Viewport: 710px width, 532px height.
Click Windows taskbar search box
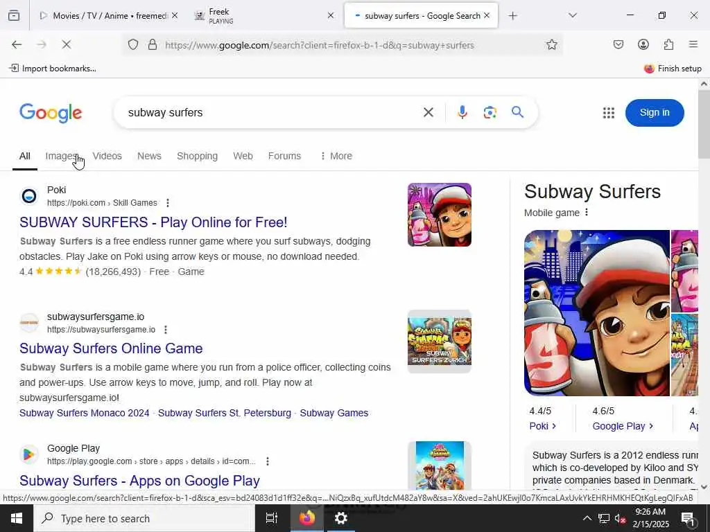(x=144, y=518)
